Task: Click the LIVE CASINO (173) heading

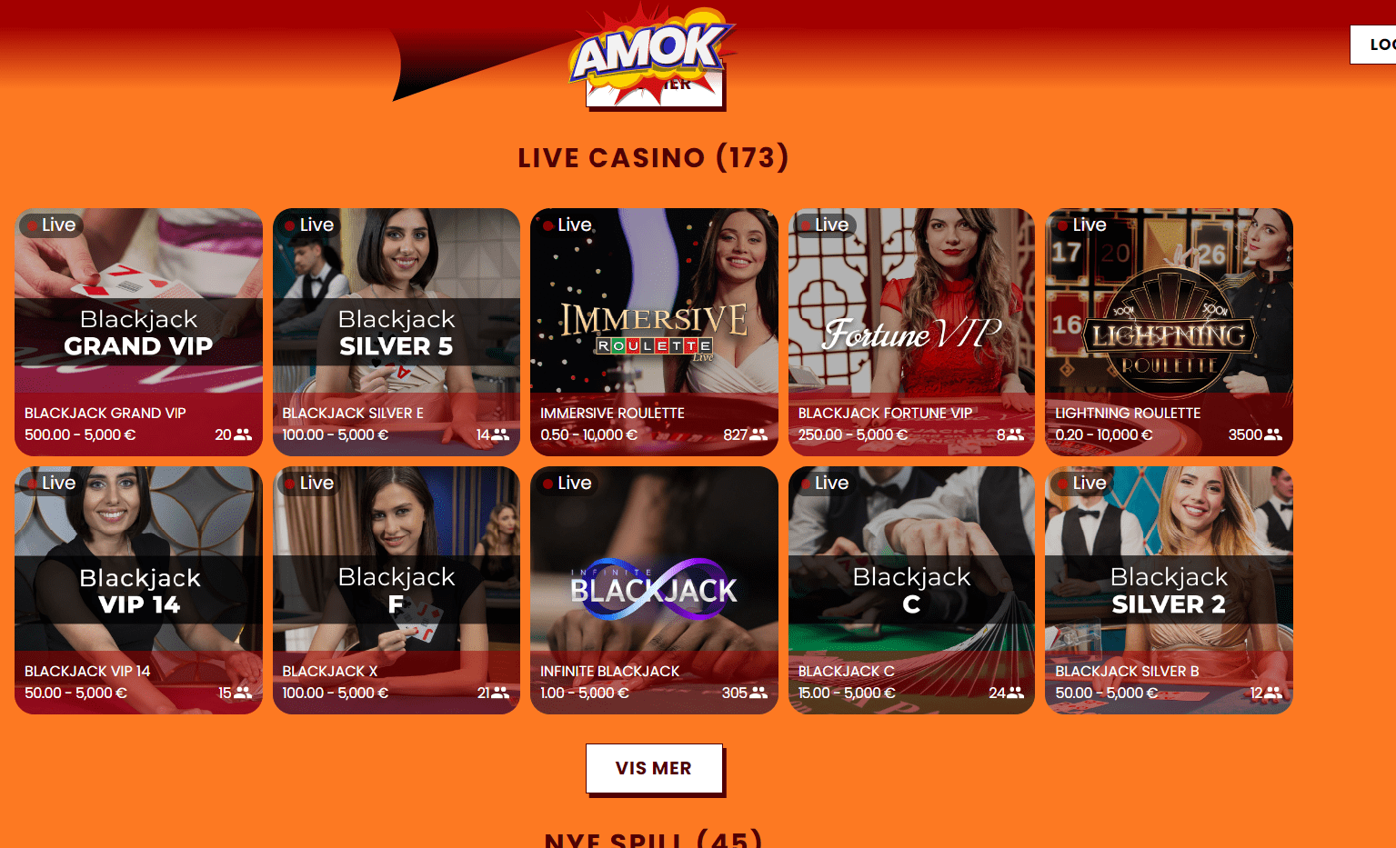Action: [653, 157]
